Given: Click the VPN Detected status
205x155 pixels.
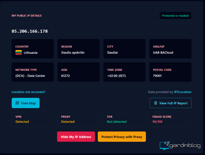Looking at the screenshot, I should [x=22, y=121].
